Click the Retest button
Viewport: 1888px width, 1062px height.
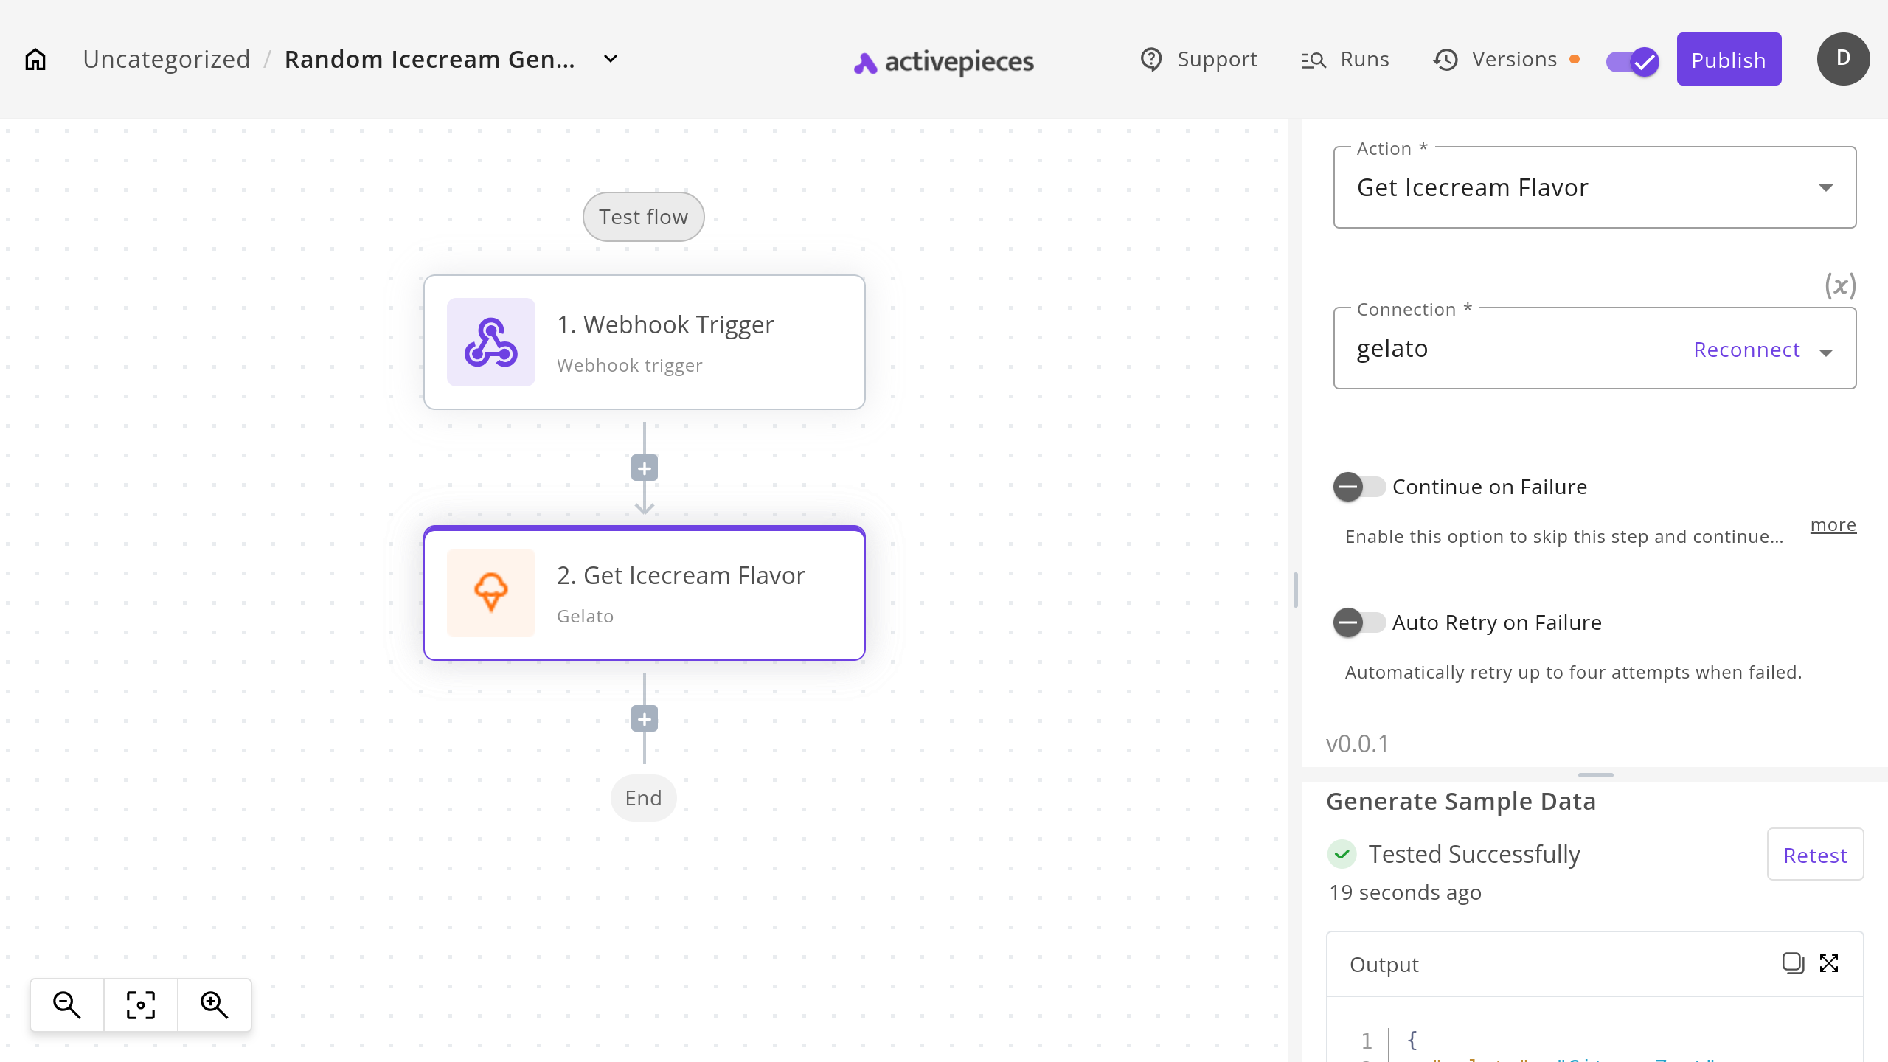[x=1814, y=855]
